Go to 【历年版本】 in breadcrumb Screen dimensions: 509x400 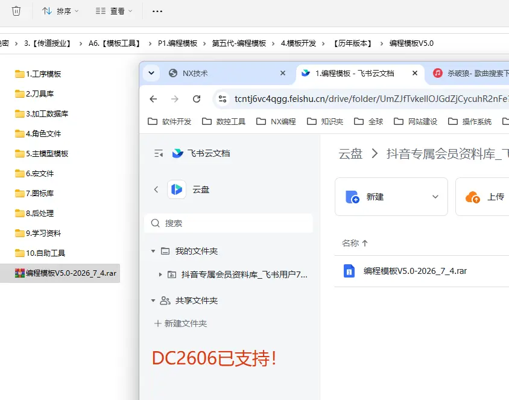pyautogui.click(x=353, y=43)
